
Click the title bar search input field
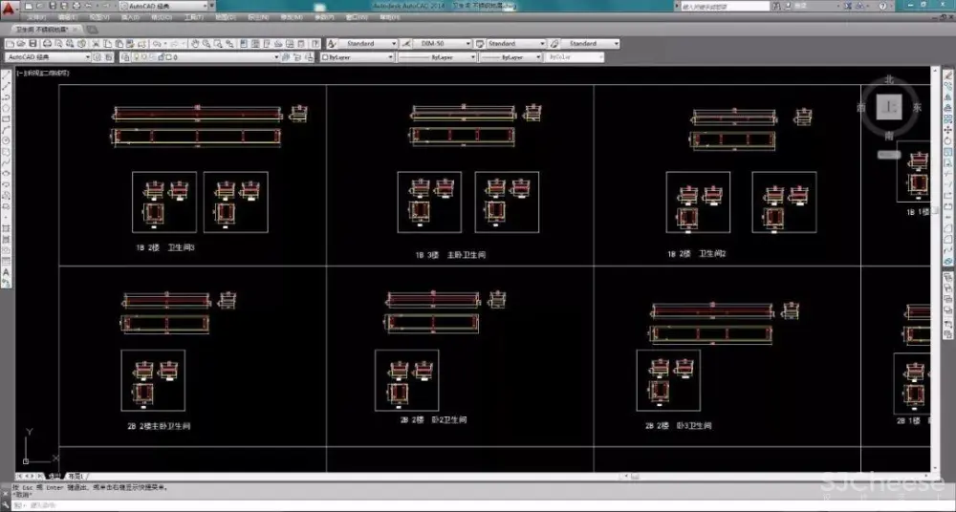pos(725,6)
